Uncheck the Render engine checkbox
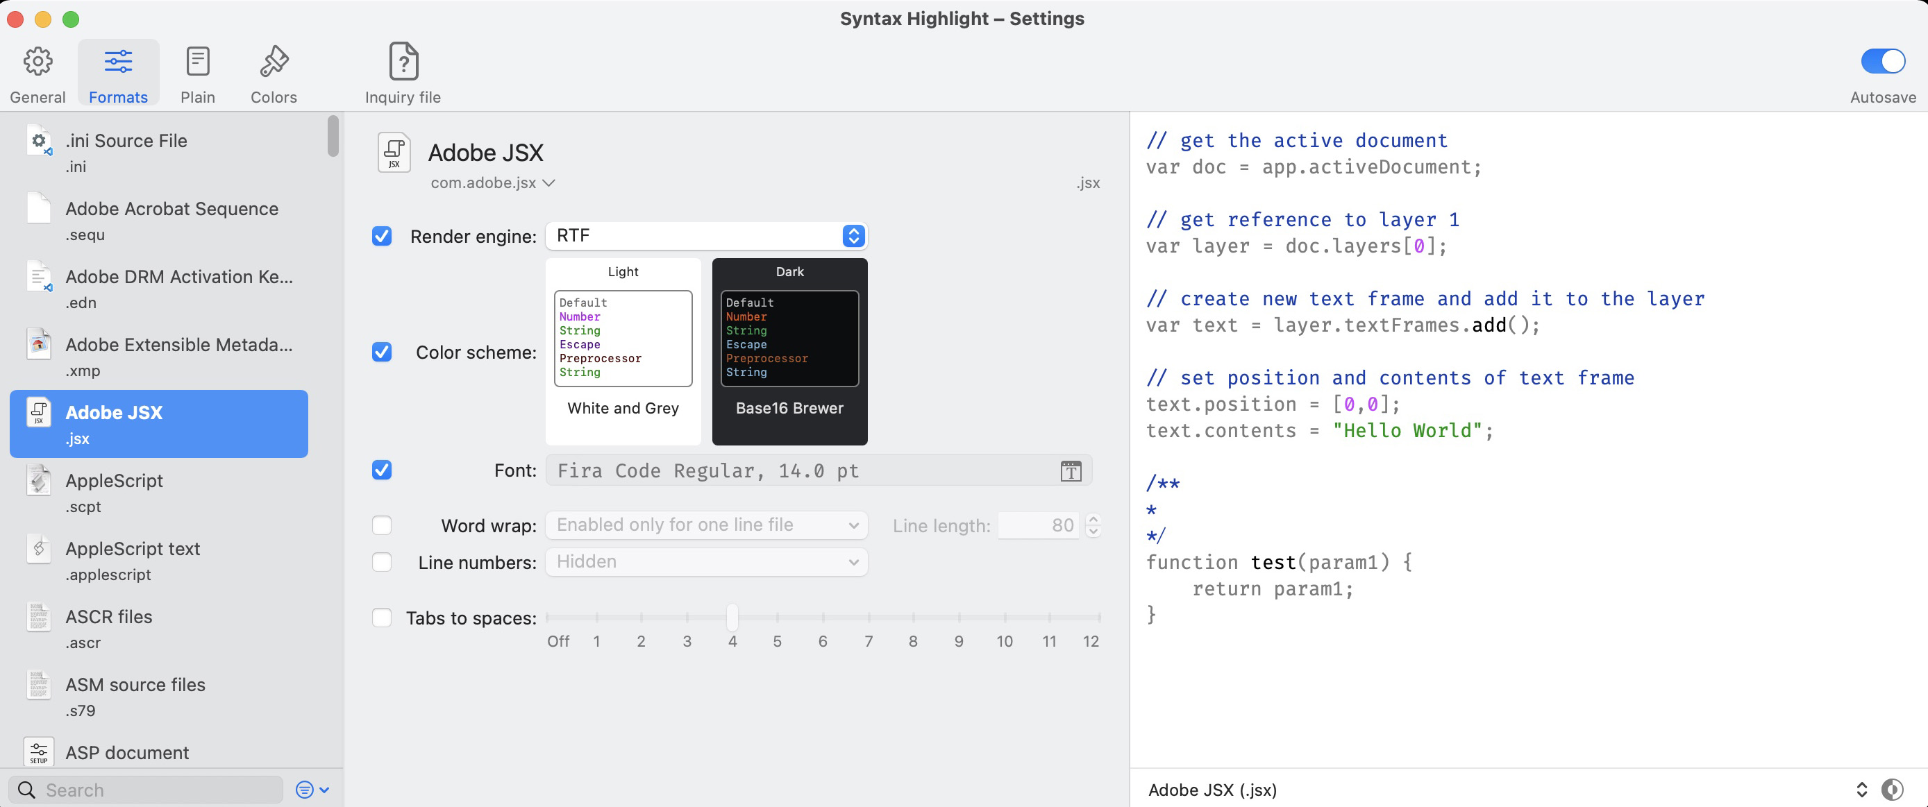This screenshot has width=1928, height=807. click(382, 237)
